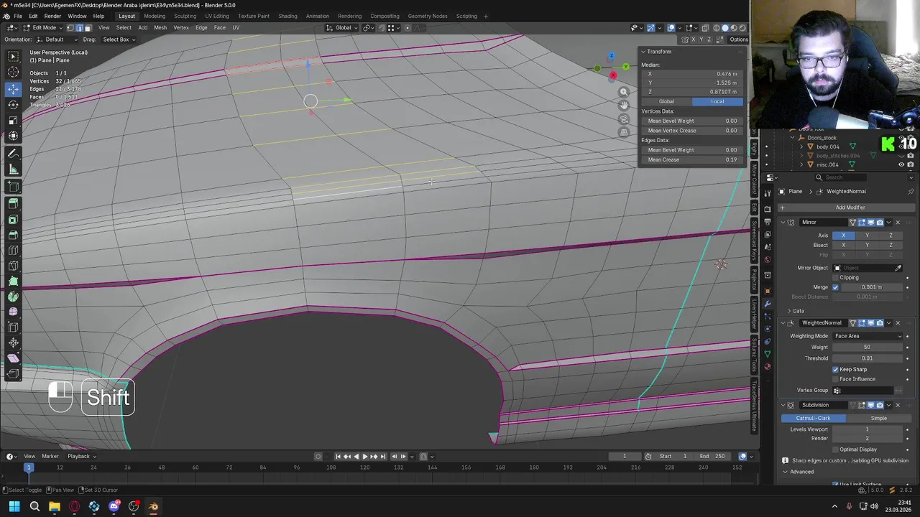The height and width of the screenshot is (517, 920).
Task: Choose the Annotate tool
Action: (x=13, y=154)
